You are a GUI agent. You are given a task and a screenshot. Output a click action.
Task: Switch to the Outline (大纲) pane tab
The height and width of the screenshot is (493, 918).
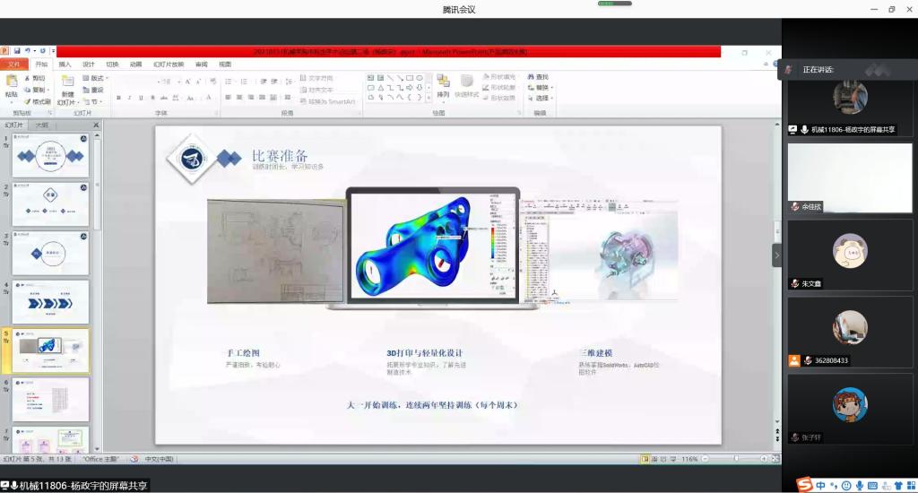coord(42,125)
